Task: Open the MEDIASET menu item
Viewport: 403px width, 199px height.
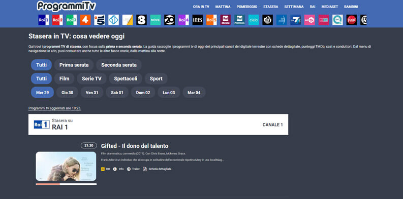Action: click(330, 7)
